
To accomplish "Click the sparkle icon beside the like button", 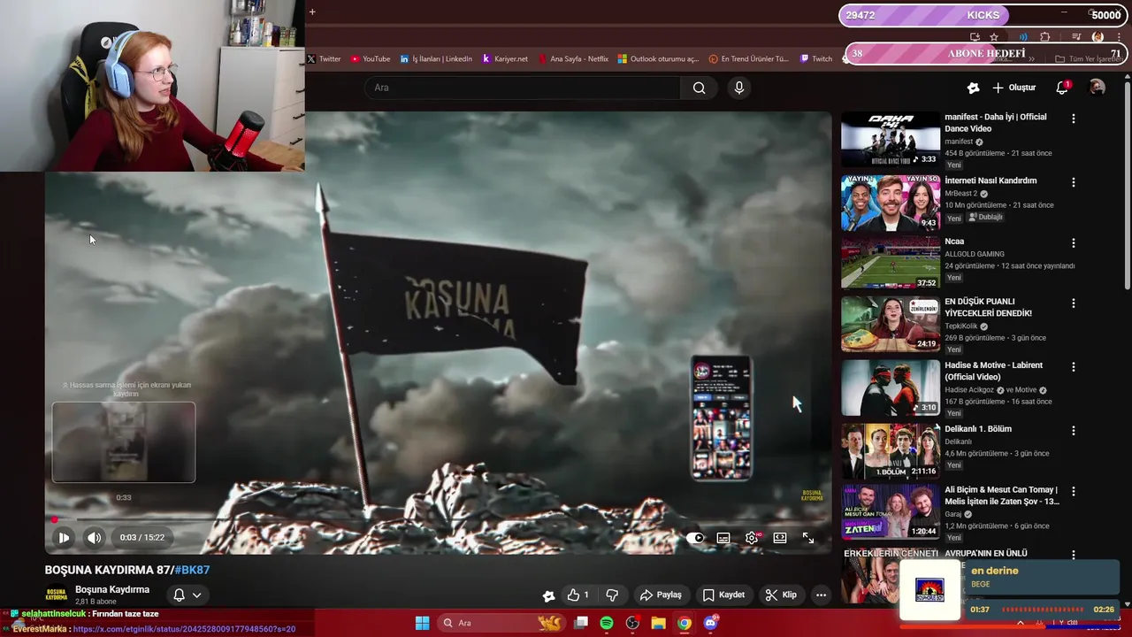I will (x=548, y=595).
